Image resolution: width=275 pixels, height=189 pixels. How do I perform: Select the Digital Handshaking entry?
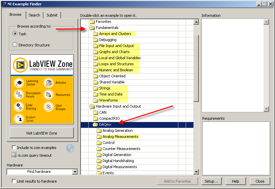point(118,161)
